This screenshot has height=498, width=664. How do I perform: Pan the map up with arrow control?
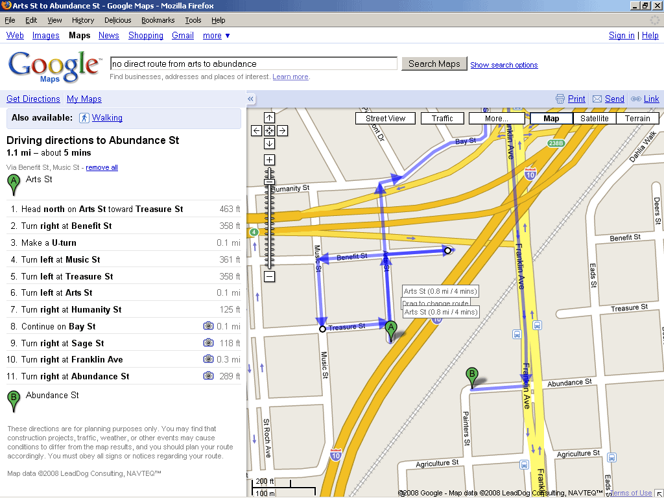(269, 118)
